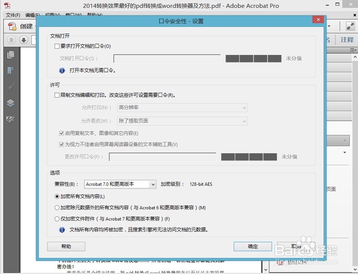This screenshot has height=274, width=358.
Task: Open the Page Thumbnails panel icon
Action: [x=10, y=55]
